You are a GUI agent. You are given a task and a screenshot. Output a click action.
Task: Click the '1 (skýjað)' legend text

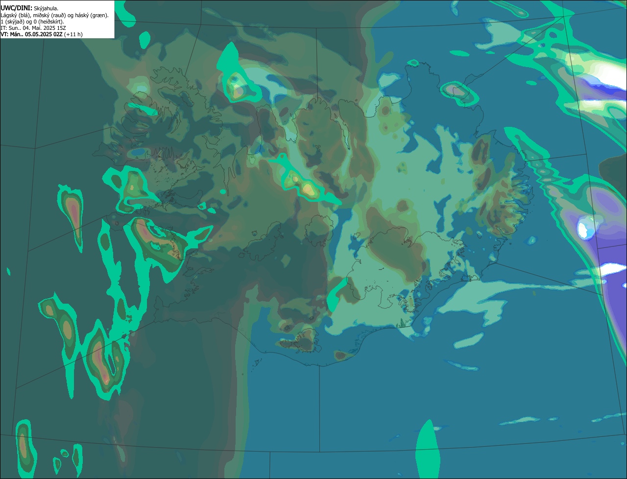point(12,22)
